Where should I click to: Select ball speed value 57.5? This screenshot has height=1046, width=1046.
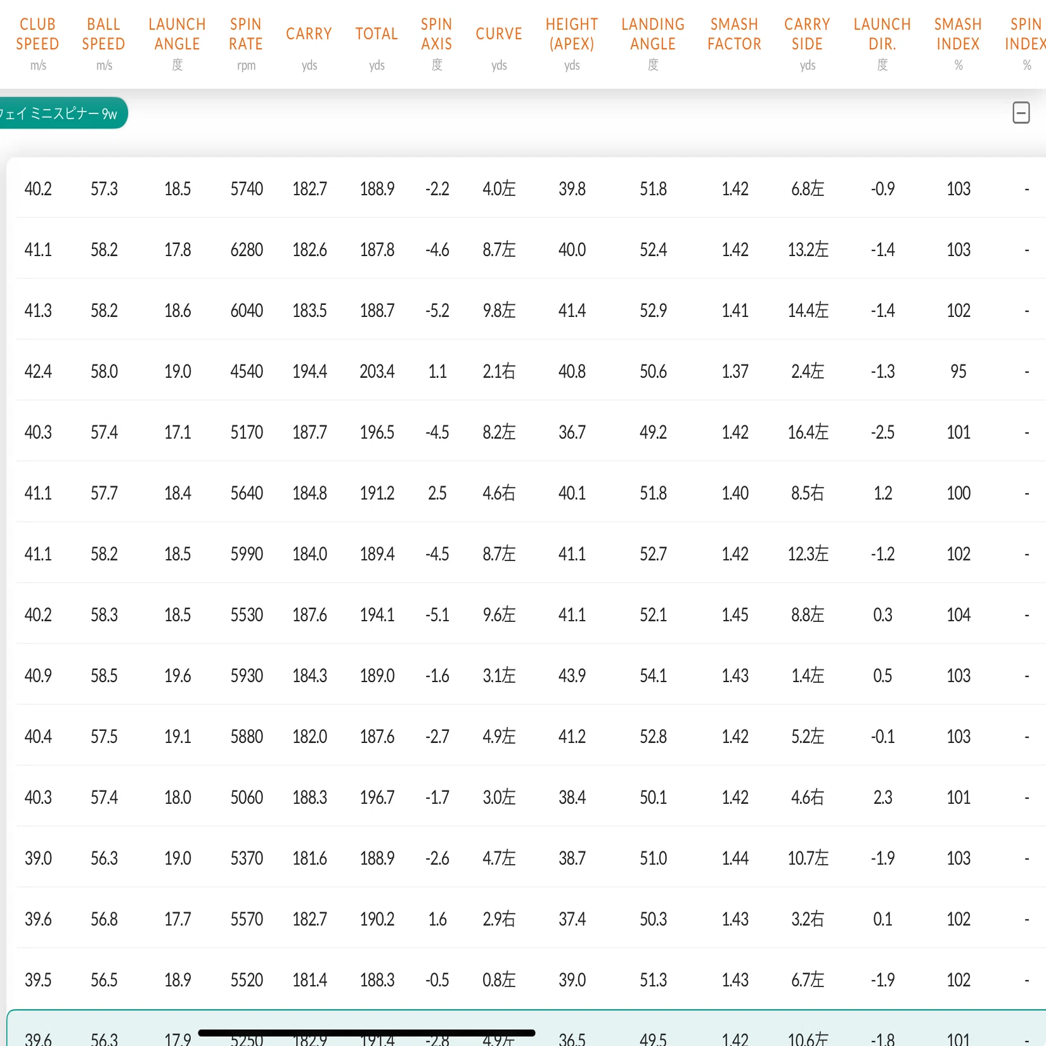point(104,737)
